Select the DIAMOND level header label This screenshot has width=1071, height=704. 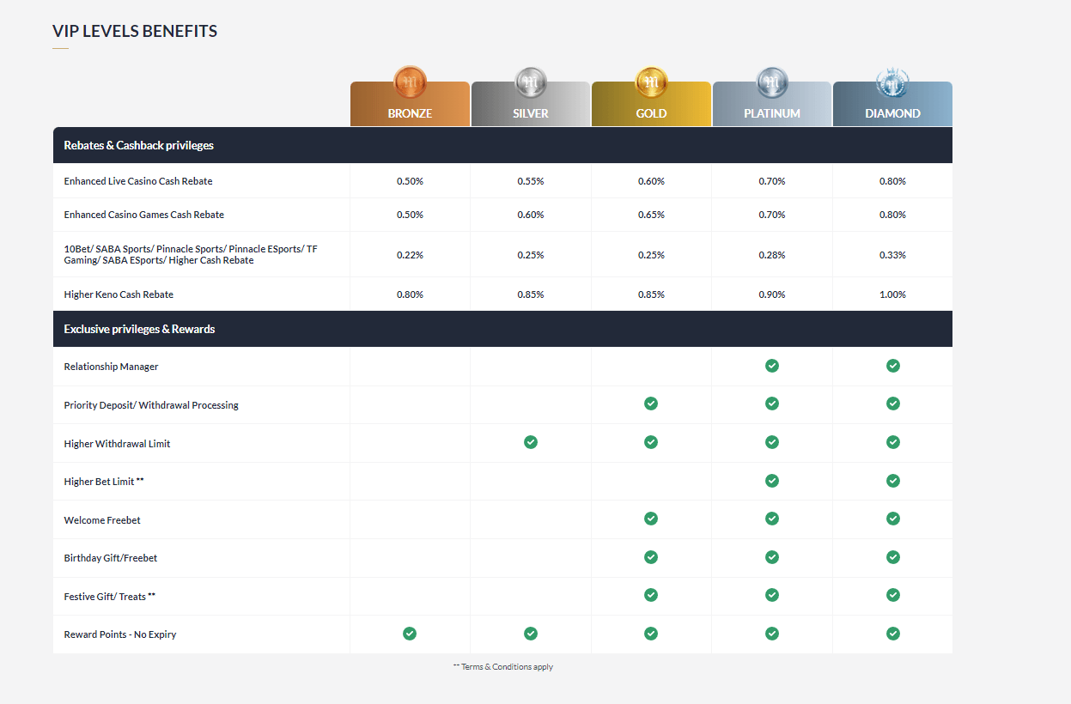[x=892, y=113]
